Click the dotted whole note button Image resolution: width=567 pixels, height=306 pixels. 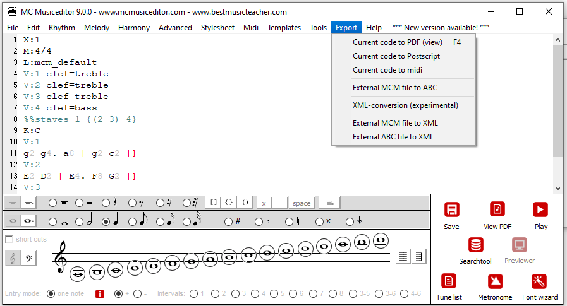point(28,220)
